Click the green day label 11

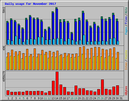click(45, 98)
